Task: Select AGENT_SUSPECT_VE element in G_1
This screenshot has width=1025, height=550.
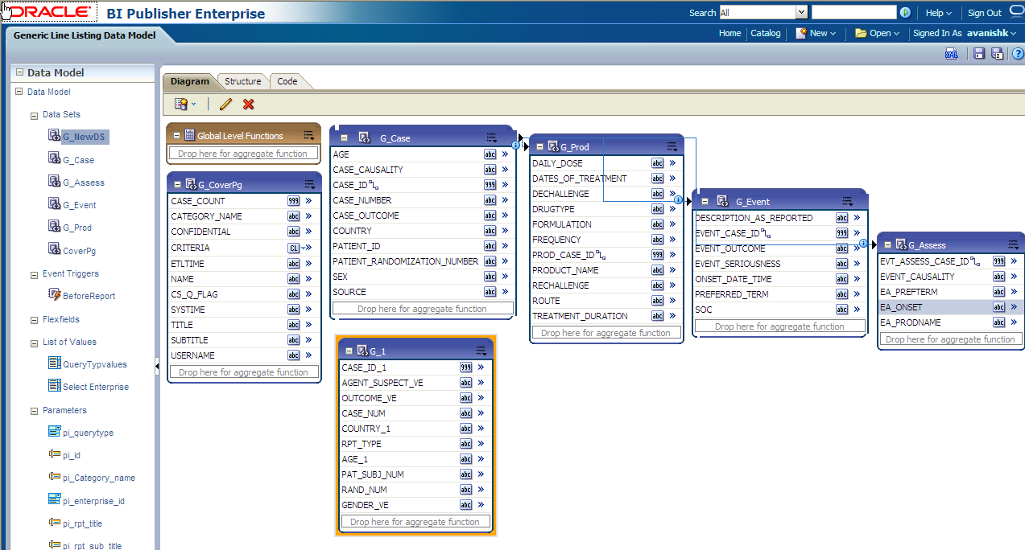Action: point(382,383)
